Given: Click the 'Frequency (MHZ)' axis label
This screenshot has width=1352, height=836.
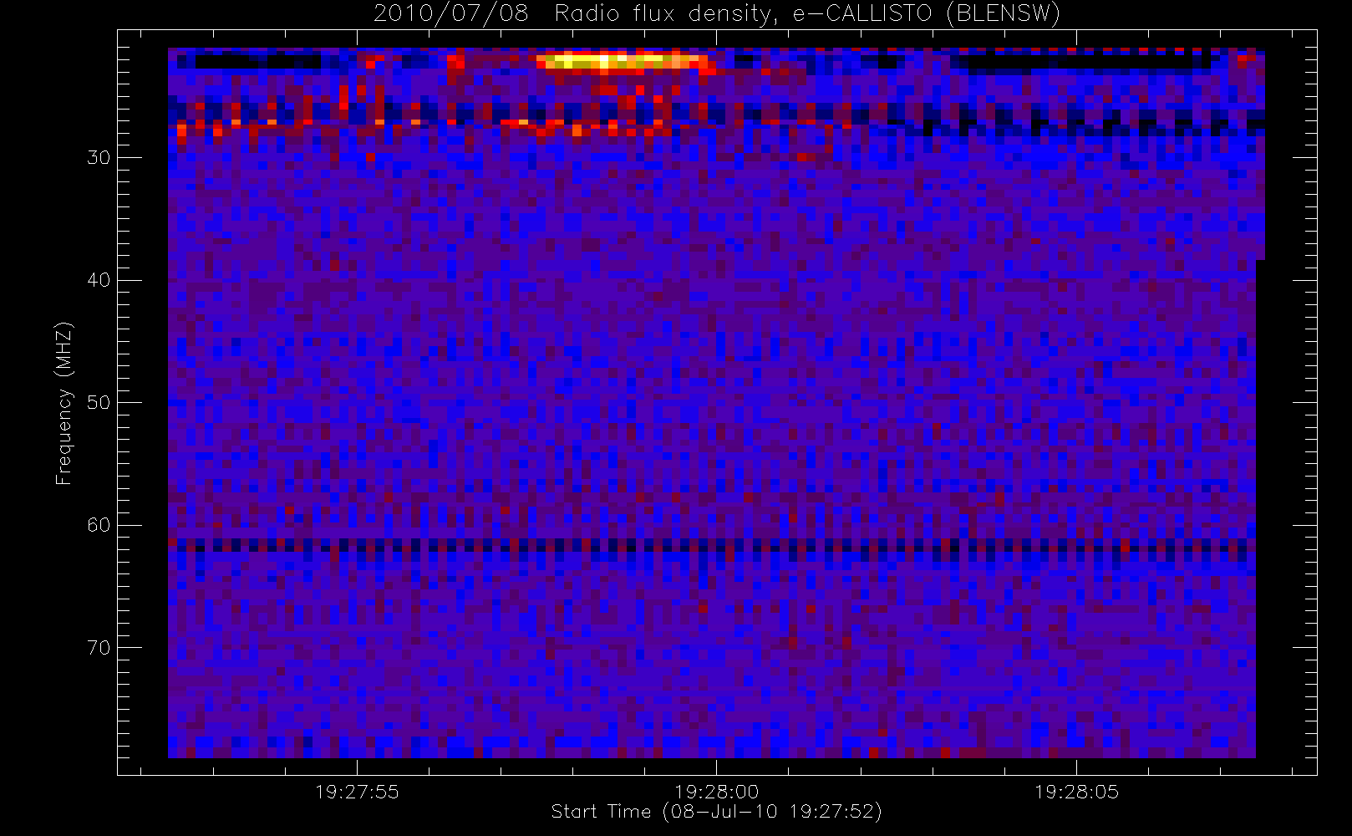Looking at the screenshot, I should [64, 403].
